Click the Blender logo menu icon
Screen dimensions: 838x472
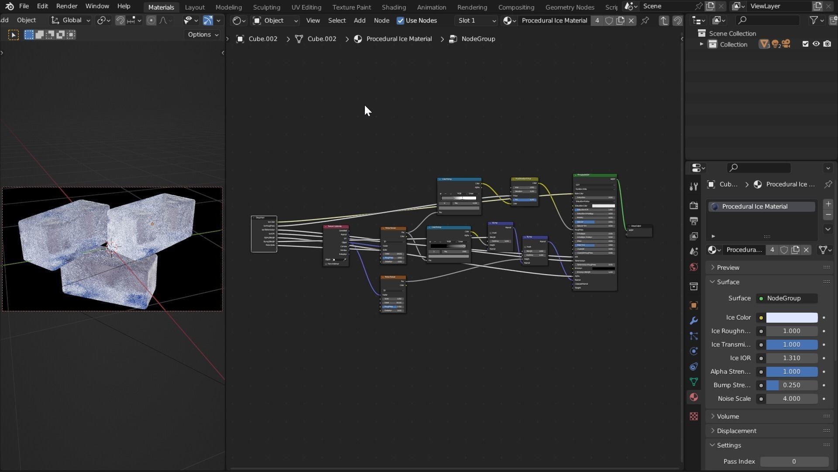pos(10,7)
